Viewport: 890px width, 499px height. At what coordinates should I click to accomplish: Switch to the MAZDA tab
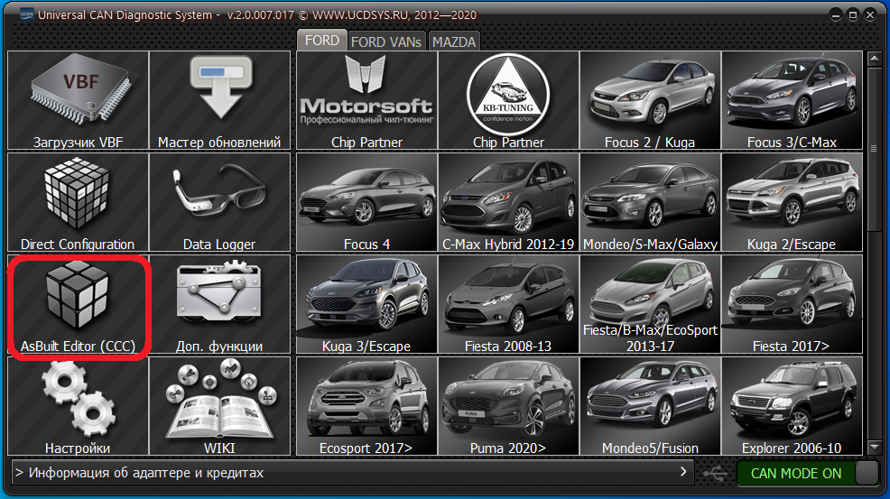(x=453, y=42)
